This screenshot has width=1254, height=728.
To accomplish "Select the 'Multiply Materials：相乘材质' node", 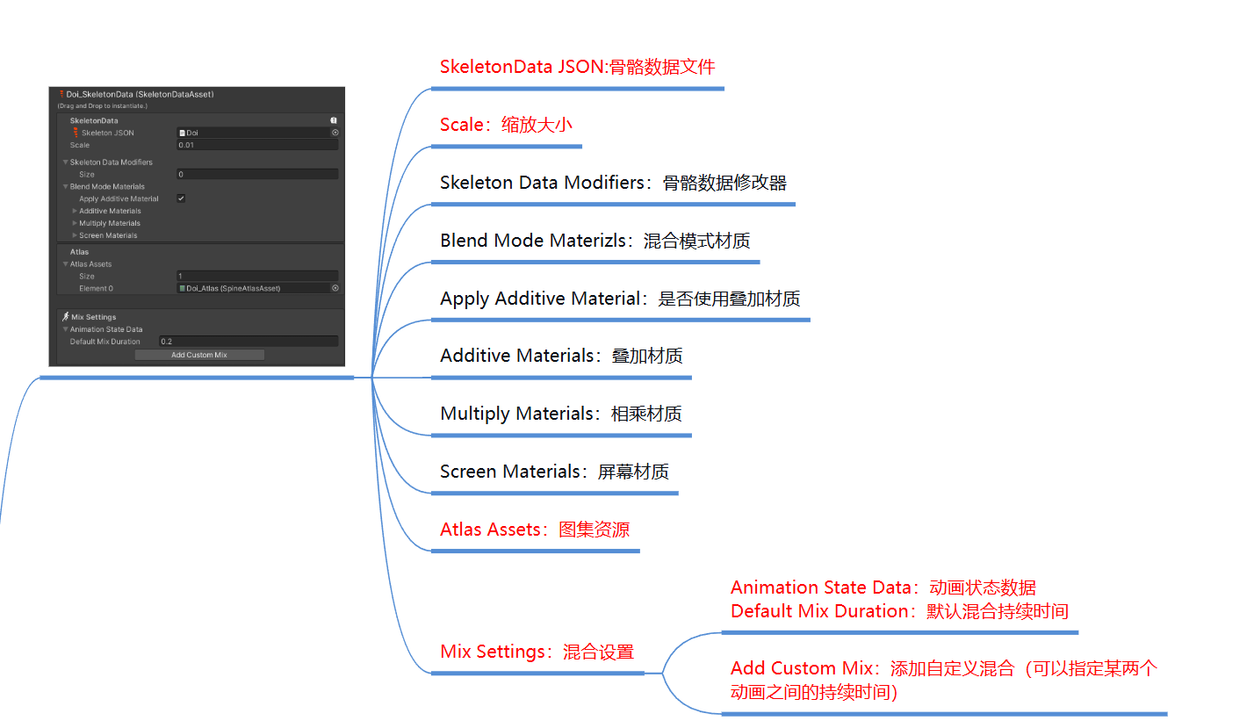I will [x=561, y=414].
